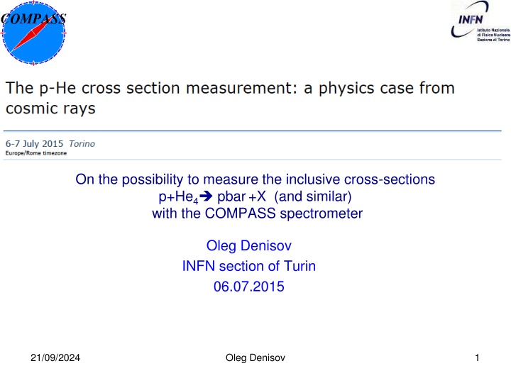Click the COMPASS experiment logo
The height and width of the screenshot is (383, 511).
(x=33, y=37)
